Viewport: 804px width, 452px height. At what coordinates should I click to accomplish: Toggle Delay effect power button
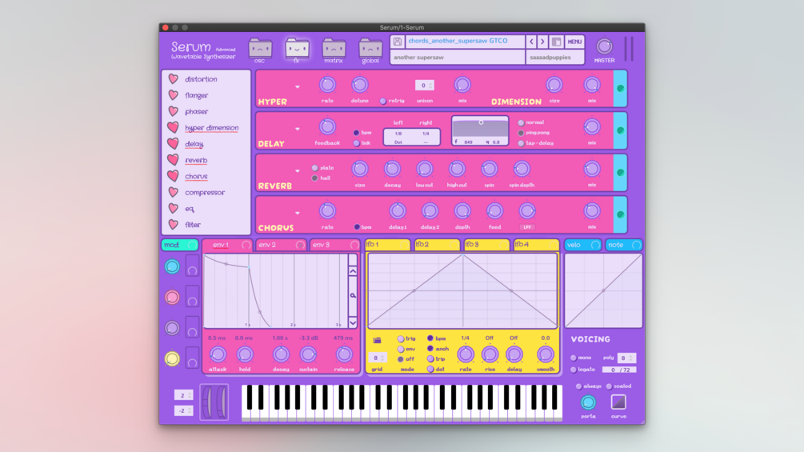click(621, 130)
